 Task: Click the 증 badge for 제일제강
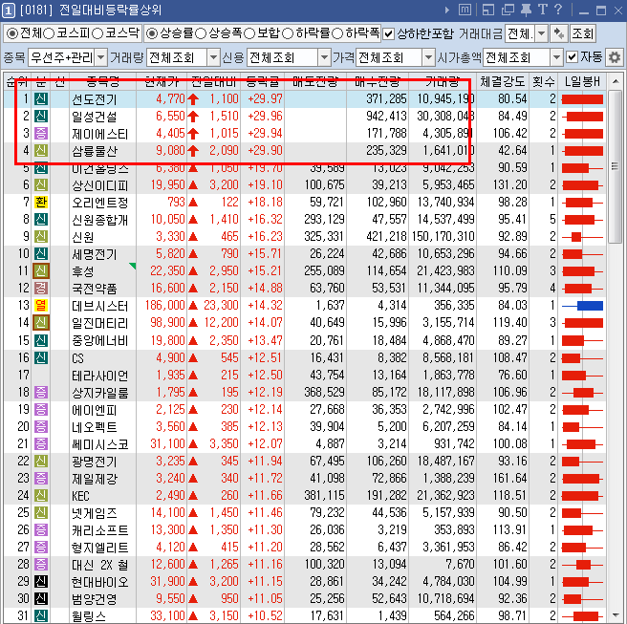[x=41, y=478]
